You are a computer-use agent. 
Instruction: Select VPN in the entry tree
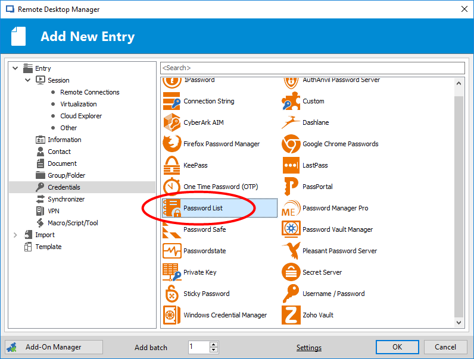tap(54, 211)
